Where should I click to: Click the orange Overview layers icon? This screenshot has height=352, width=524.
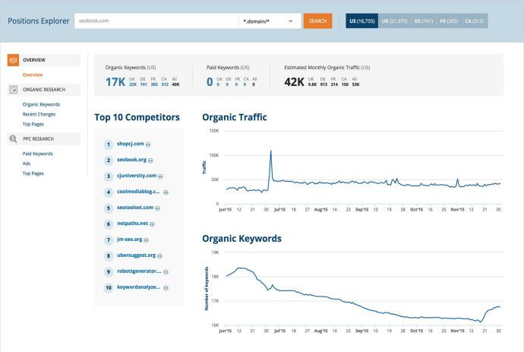click(13, 60)
